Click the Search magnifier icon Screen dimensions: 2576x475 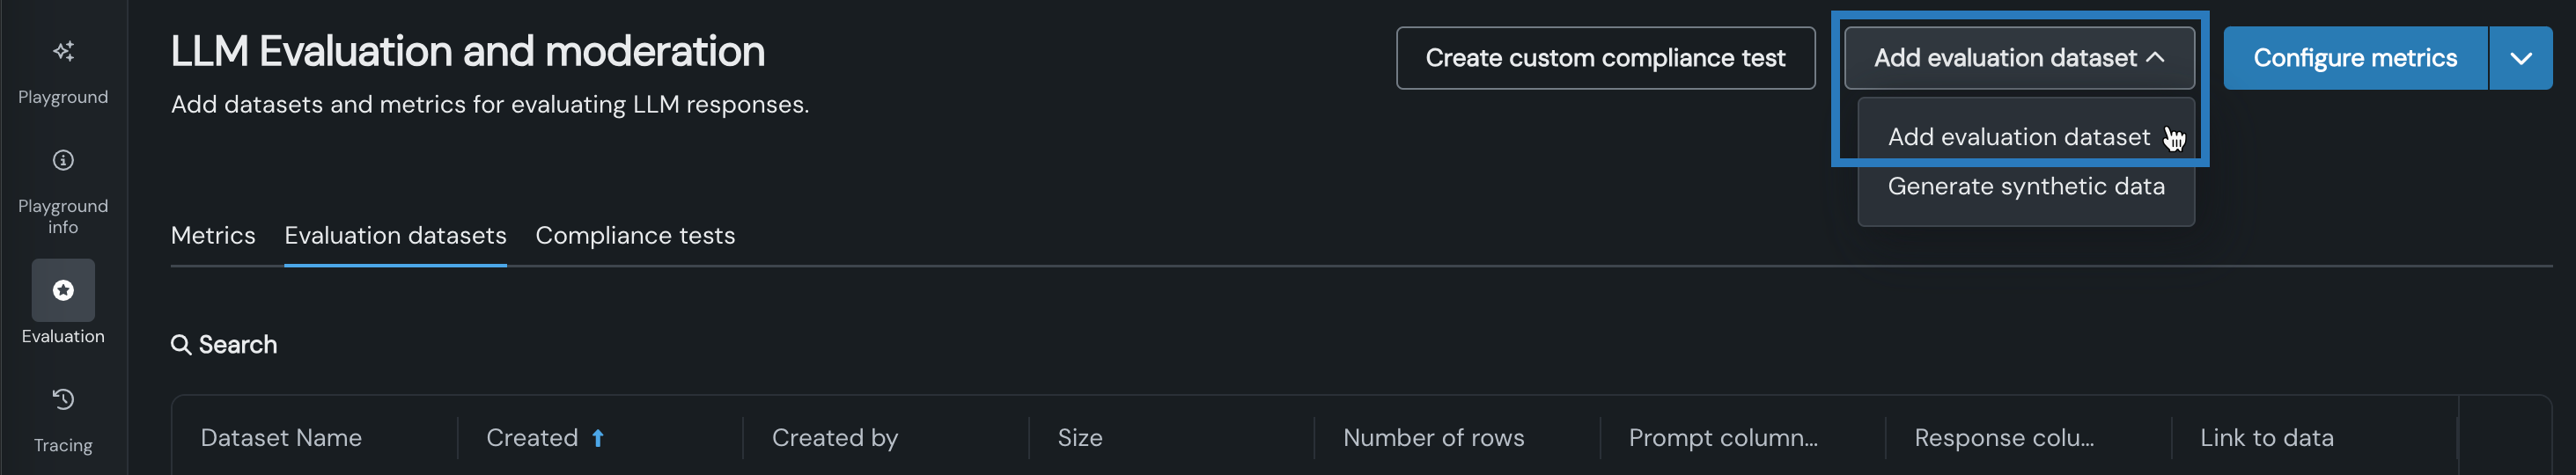(181, 345)
